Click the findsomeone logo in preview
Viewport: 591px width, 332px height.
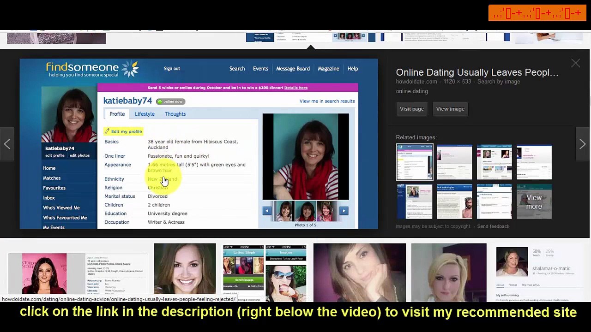pos(92,70)
